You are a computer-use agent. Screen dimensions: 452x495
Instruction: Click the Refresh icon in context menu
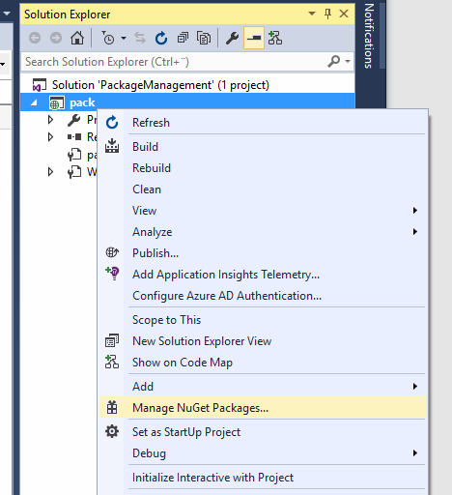click(x=112, y=123)
